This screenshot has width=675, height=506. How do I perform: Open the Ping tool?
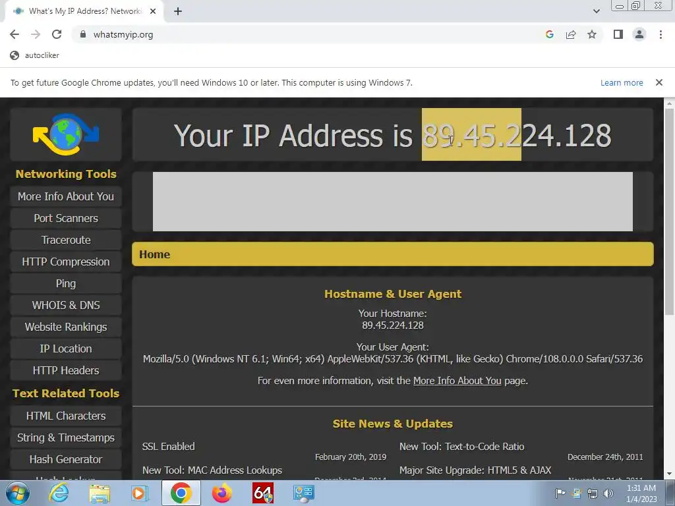pyautogui.click(x=66, y=283)
